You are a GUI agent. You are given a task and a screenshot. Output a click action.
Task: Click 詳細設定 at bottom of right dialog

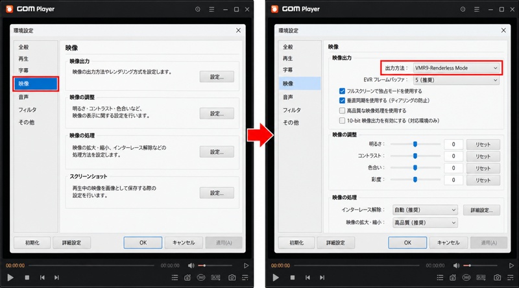335,243
